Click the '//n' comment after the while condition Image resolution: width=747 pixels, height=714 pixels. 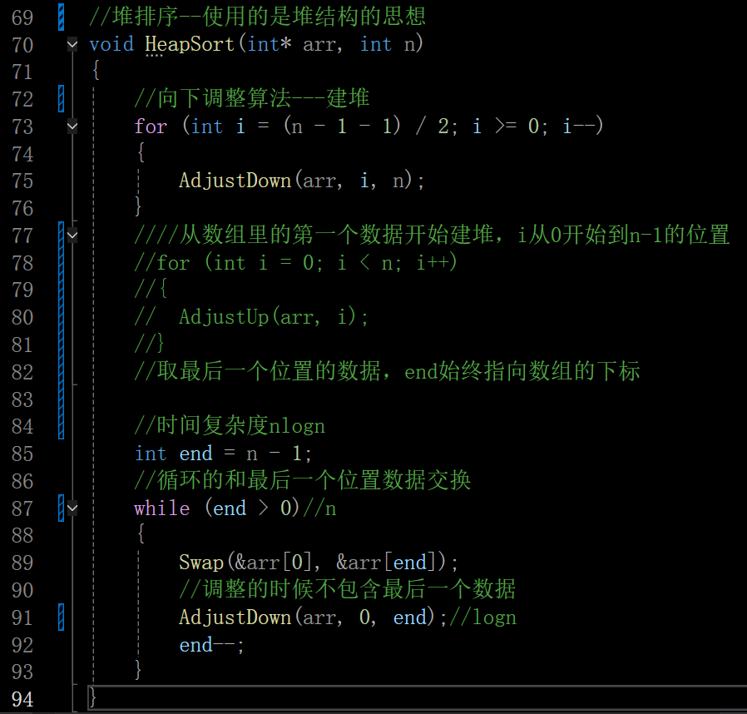pos(319,508)
